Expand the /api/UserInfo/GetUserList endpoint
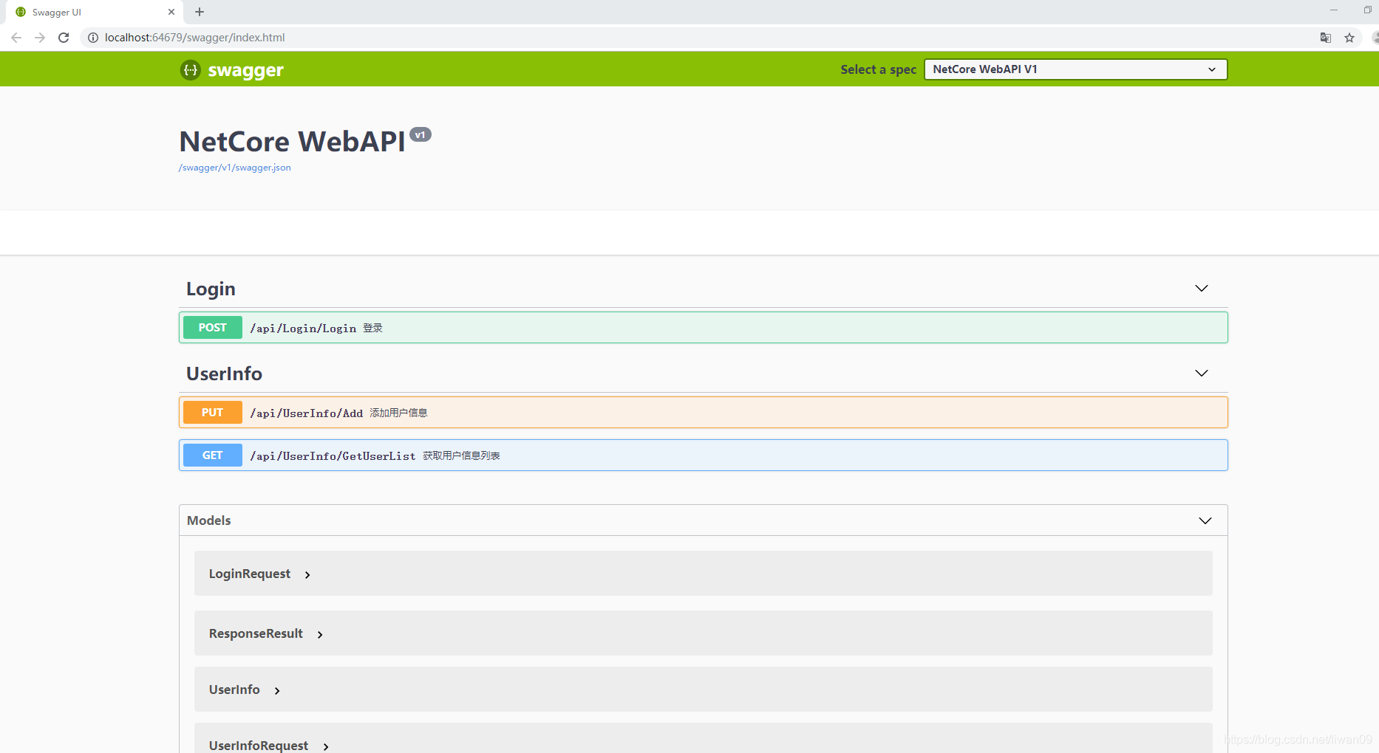 704,455
